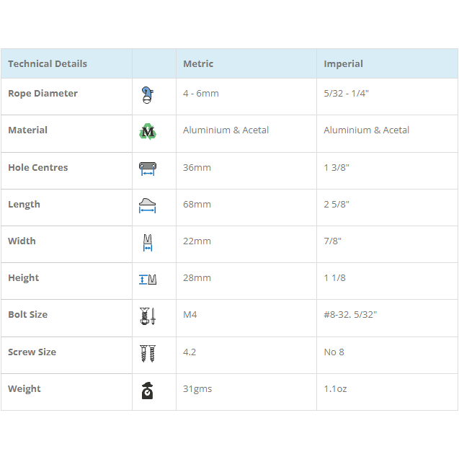
Task: Click the length measurement icon
Action: click(x=147, y=205)
